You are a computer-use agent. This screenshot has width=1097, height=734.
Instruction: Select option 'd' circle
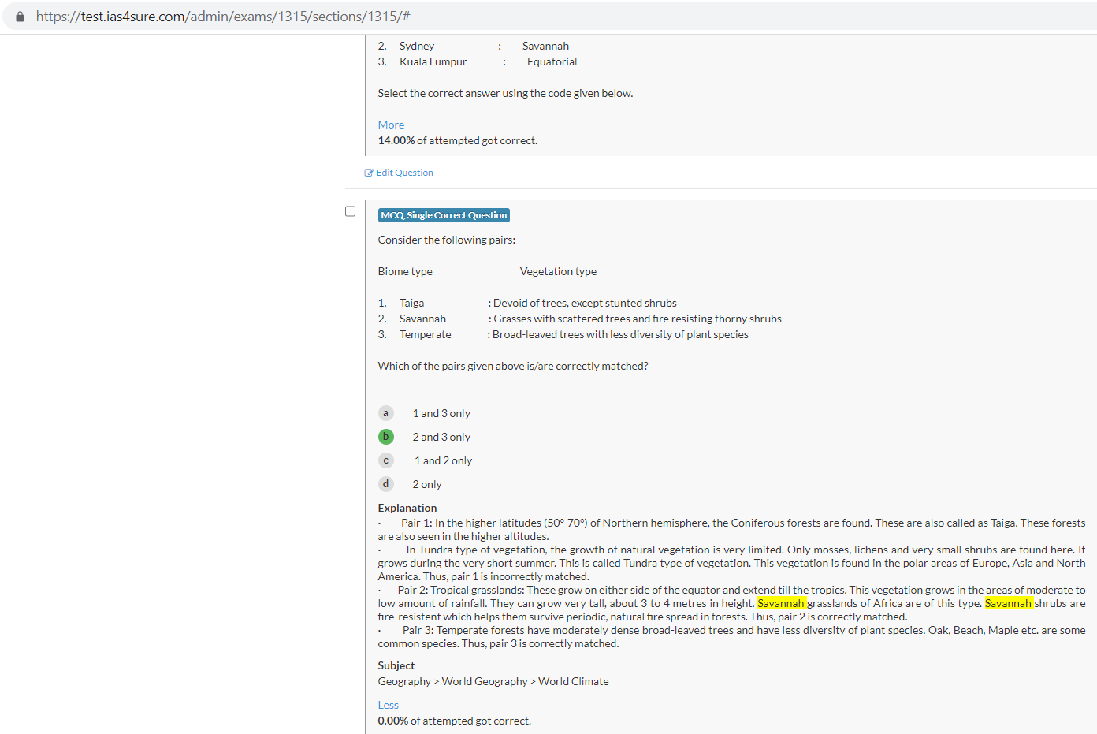pyautogui.click(x=385, y=484)
